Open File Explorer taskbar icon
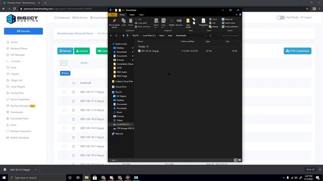Viewport: 323px width, 181px height. pos(86,177)
